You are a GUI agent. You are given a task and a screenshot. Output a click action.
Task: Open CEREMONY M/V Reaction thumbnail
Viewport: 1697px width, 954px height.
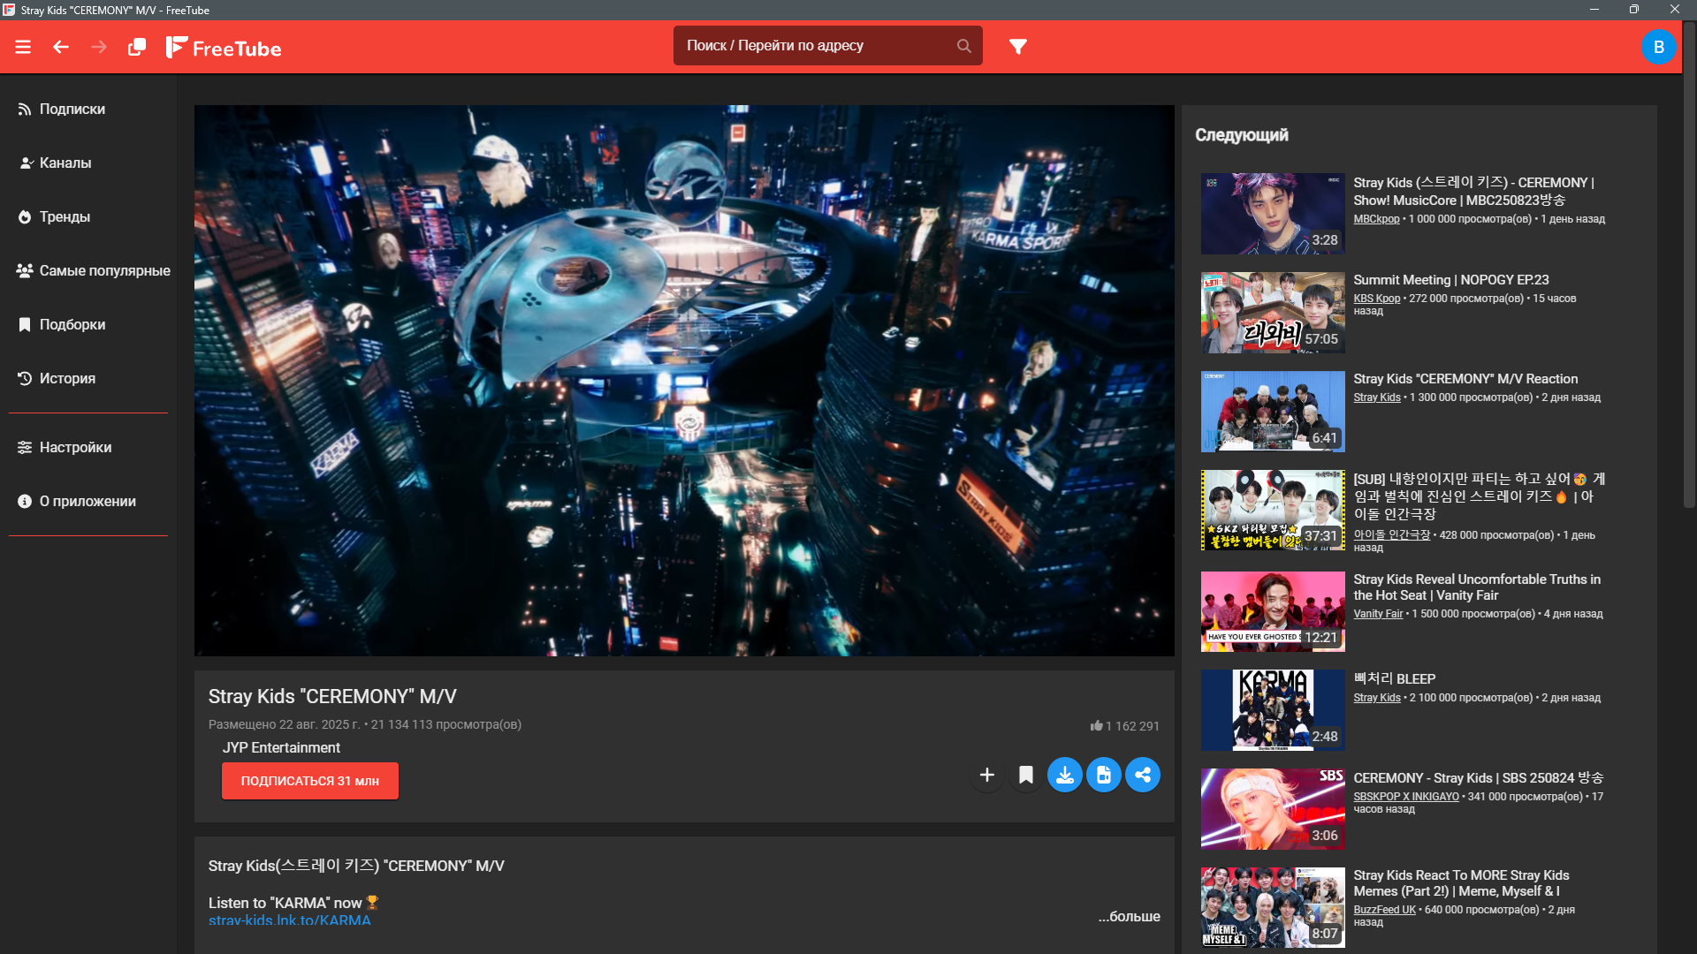click(x=1273, y=412)
